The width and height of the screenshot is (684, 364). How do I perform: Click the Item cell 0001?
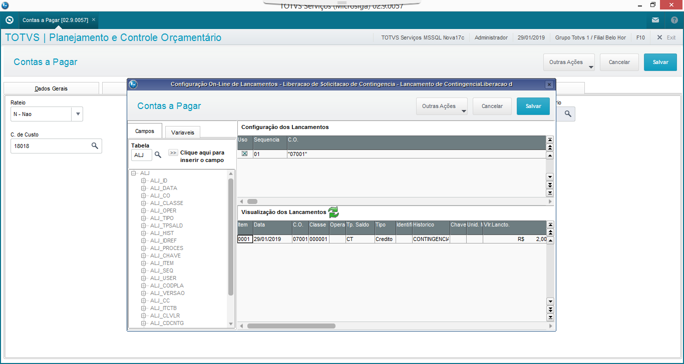coord(245,239)
